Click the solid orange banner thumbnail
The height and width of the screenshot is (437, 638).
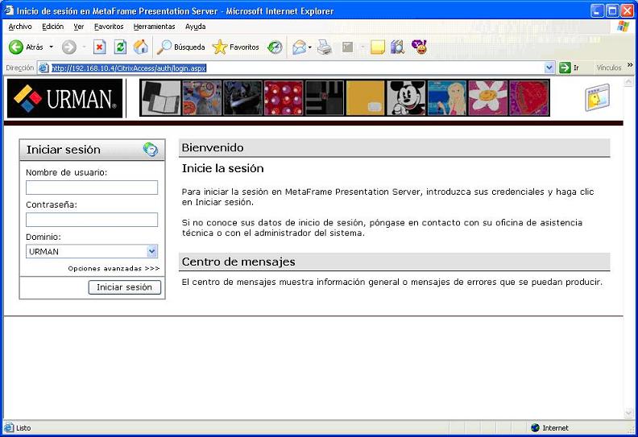365,98
